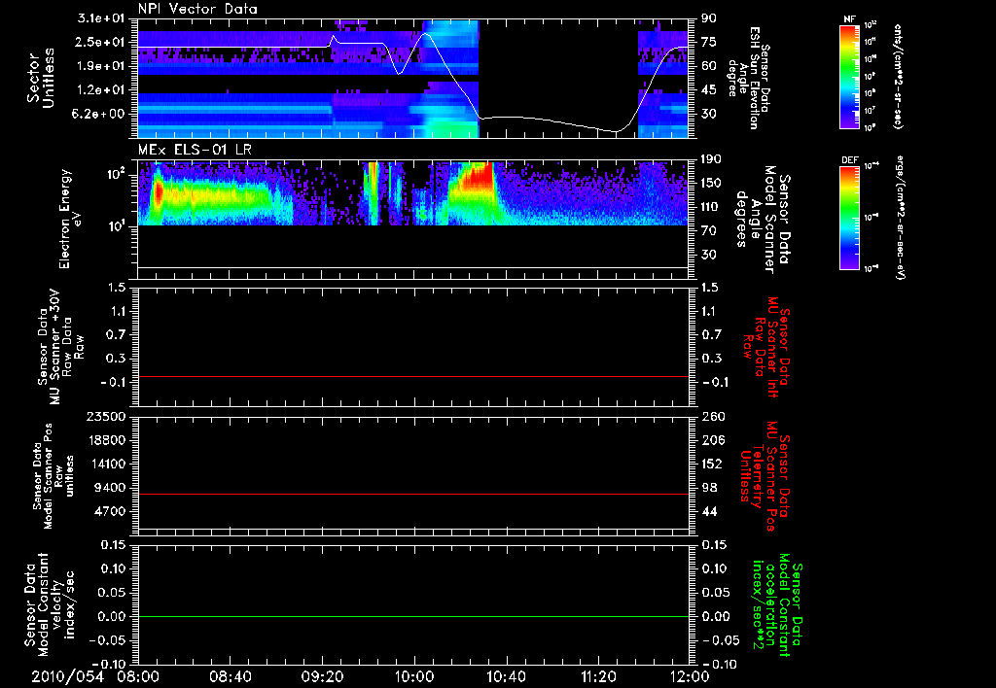Click the '23500' scanner position tick label

[107, 416]
